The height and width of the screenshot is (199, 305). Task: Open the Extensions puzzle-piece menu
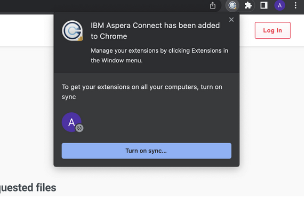[x=248, y=5]
